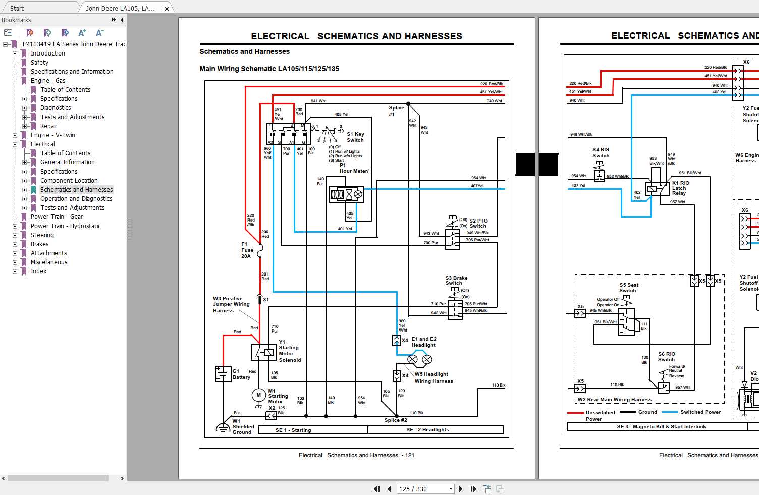This screenshot has width=759, height=495.
Task: Open the Power Train - Hydrostatic bookmark
Action: tap(66, 226)
